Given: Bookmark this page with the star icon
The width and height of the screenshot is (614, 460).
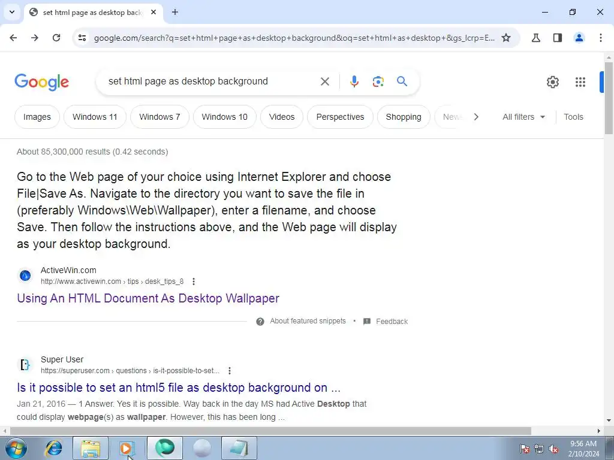Looking at the screenshot, I should 506,38.
